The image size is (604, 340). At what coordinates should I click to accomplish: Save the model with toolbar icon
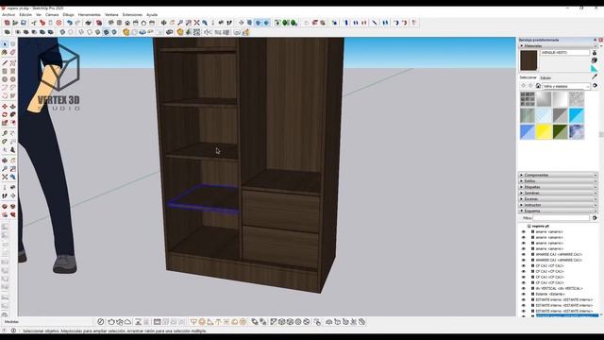[24, 23]
